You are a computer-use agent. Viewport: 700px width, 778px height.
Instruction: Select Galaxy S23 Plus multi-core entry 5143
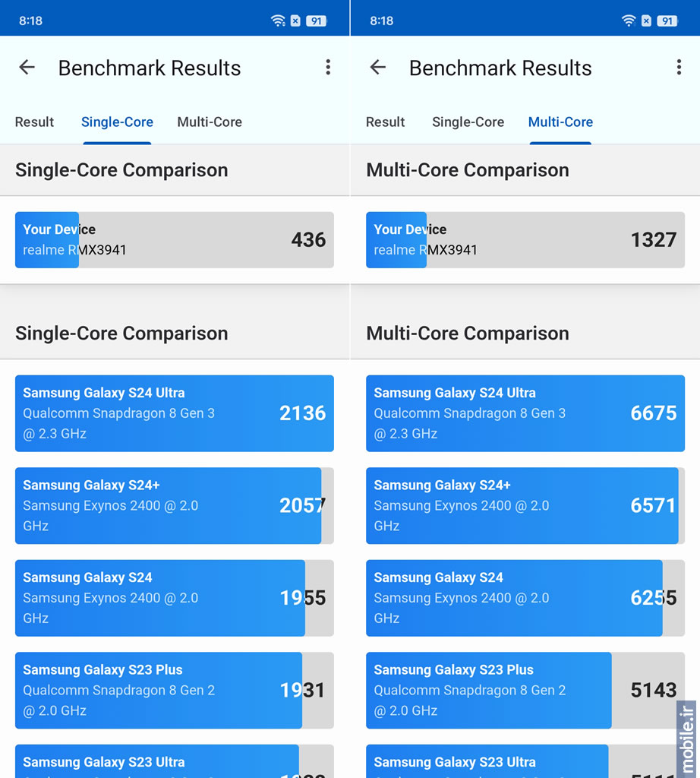[525, 690]
